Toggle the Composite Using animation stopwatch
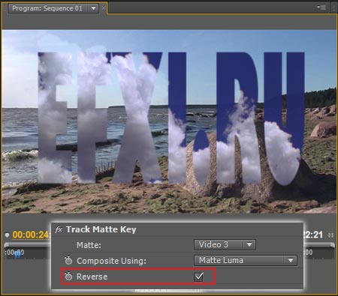Viewport: 338px width, 296px height. [x=68, y=261]
